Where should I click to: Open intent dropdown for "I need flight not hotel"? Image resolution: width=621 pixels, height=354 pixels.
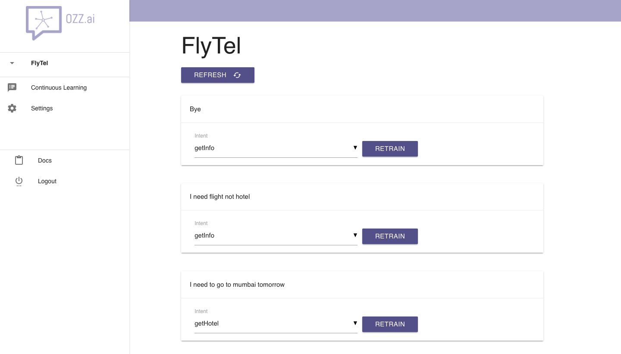coord(276,236)
